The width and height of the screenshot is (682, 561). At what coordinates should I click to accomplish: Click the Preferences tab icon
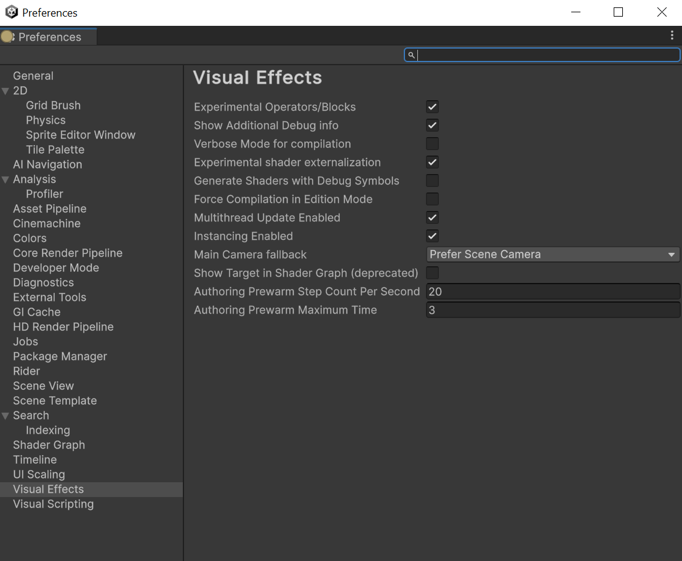coord(7,37)
